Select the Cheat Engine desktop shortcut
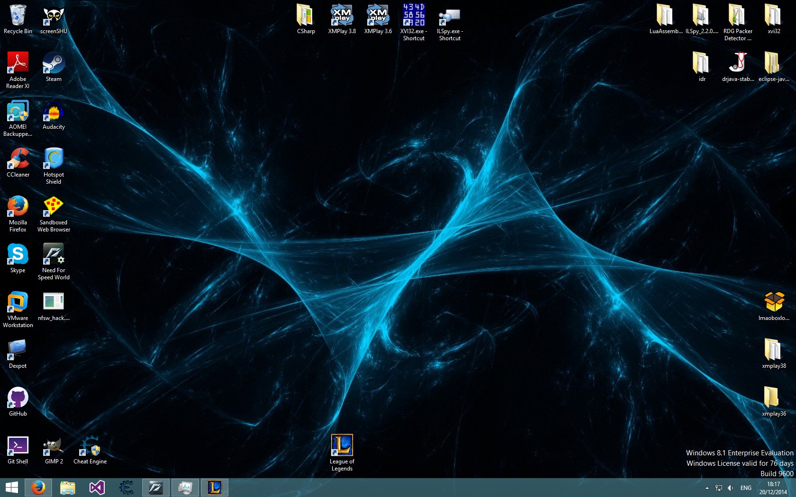796x497 pixels. (x=90, y=450)
